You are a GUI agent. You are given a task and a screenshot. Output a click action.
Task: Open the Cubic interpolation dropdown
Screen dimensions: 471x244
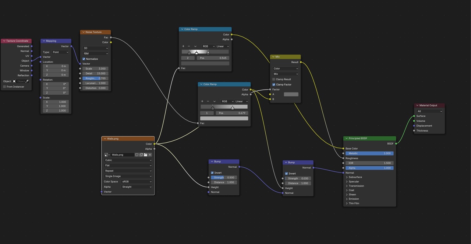[128, 160]
